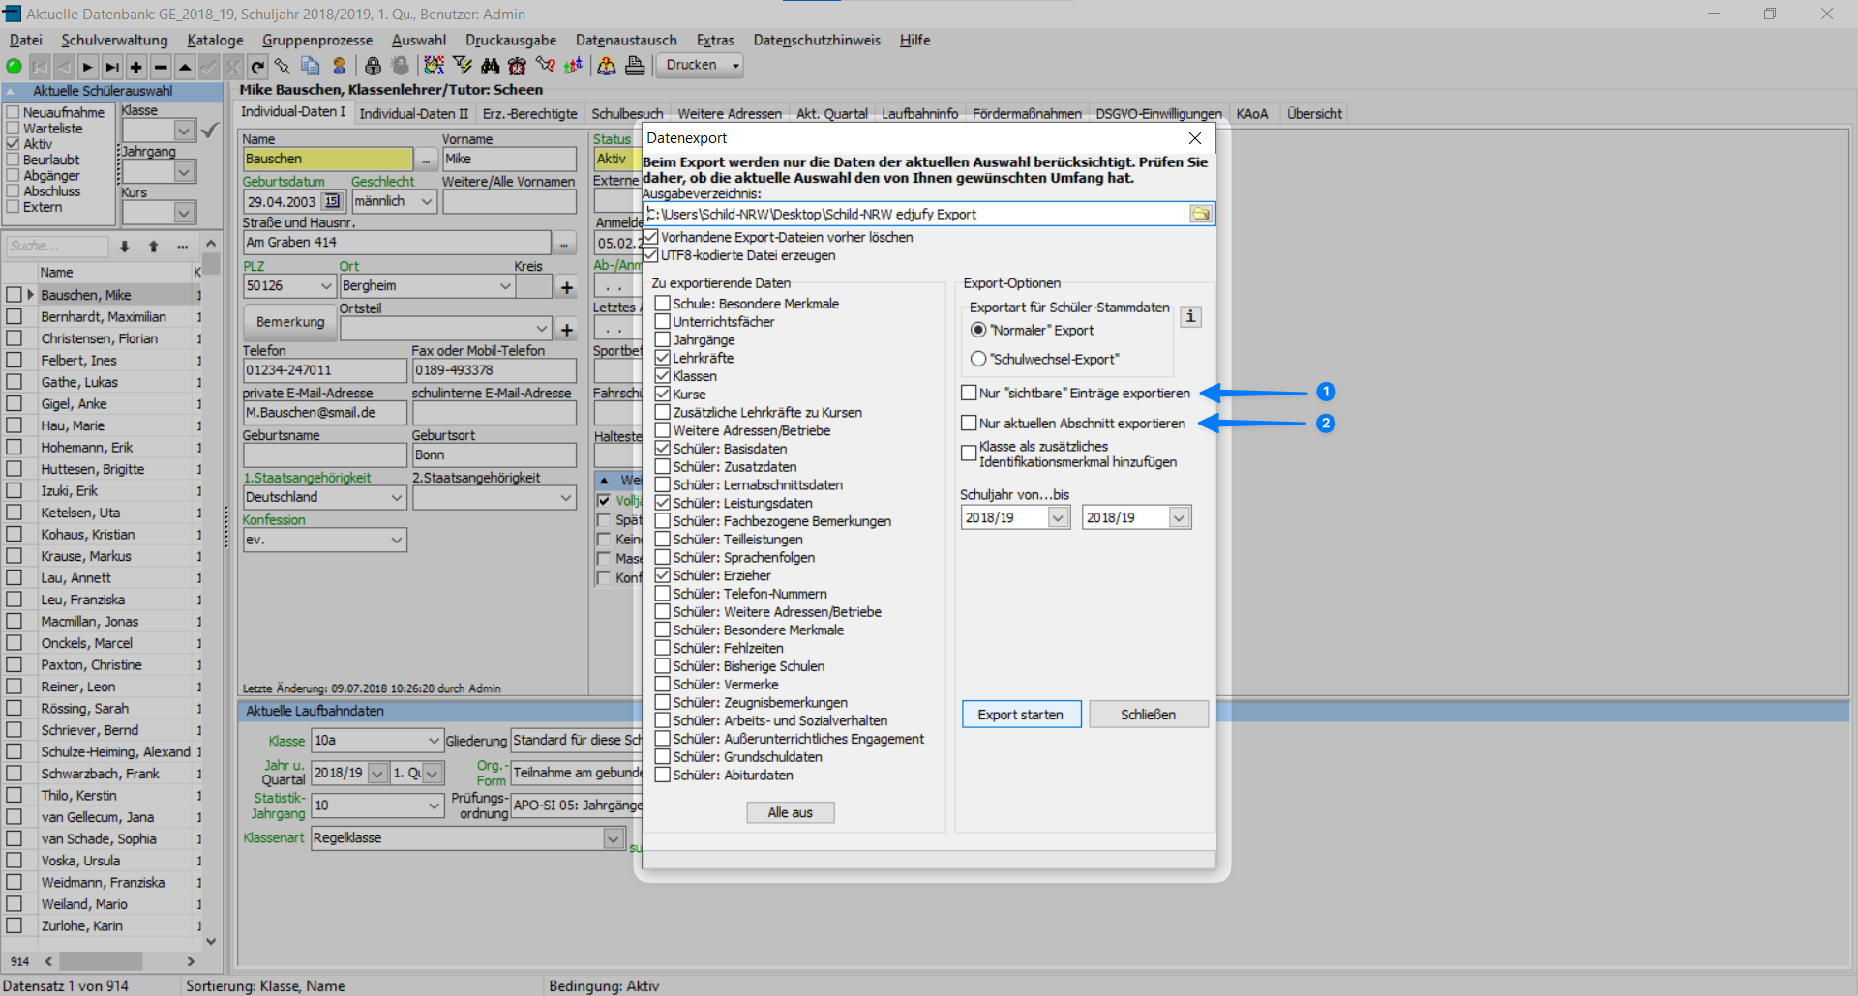Click the binoculars search icon
The height and width of the screenshot is (996, 1858).
click(x=491, y=66)
